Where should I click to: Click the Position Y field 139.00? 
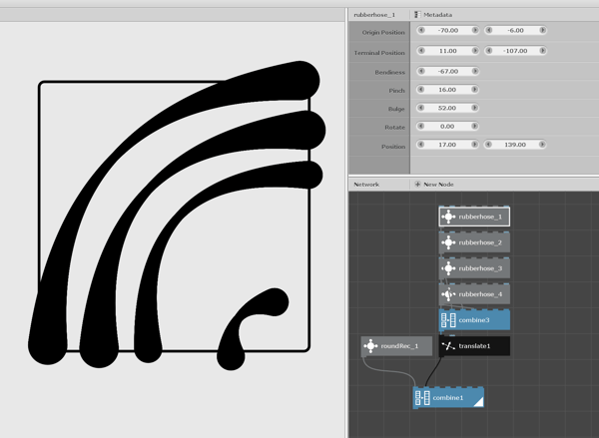(515, 145)
